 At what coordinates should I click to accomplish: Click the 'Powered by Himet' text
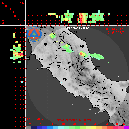point(79,28)
